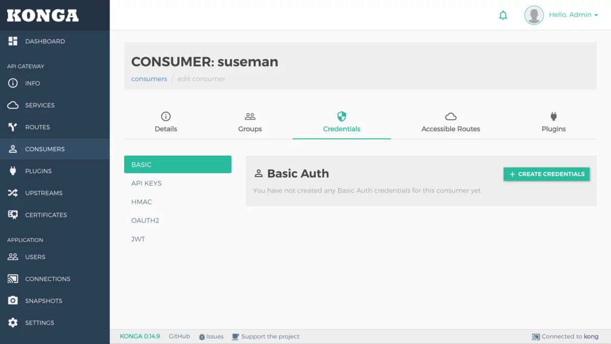Click the connection icon beside Connected to kong

536,337
